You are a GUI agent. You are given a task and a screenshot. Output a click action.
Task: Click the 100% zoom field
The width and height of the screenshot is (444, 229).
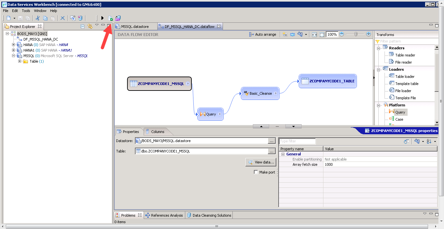click(332, 34)
